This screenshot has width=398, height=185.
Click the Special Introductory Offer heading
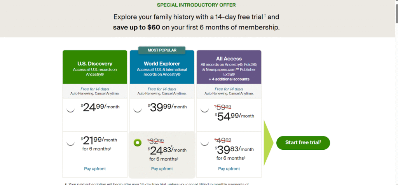196,5
